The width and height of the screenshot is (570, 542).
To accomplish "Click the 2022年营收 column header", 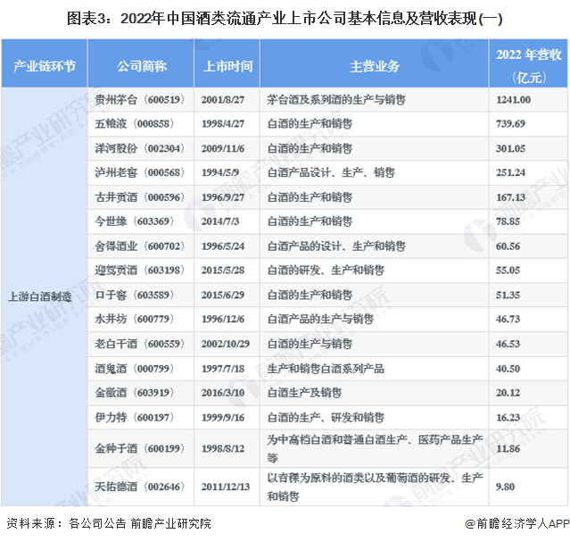I will pos(528,63).
